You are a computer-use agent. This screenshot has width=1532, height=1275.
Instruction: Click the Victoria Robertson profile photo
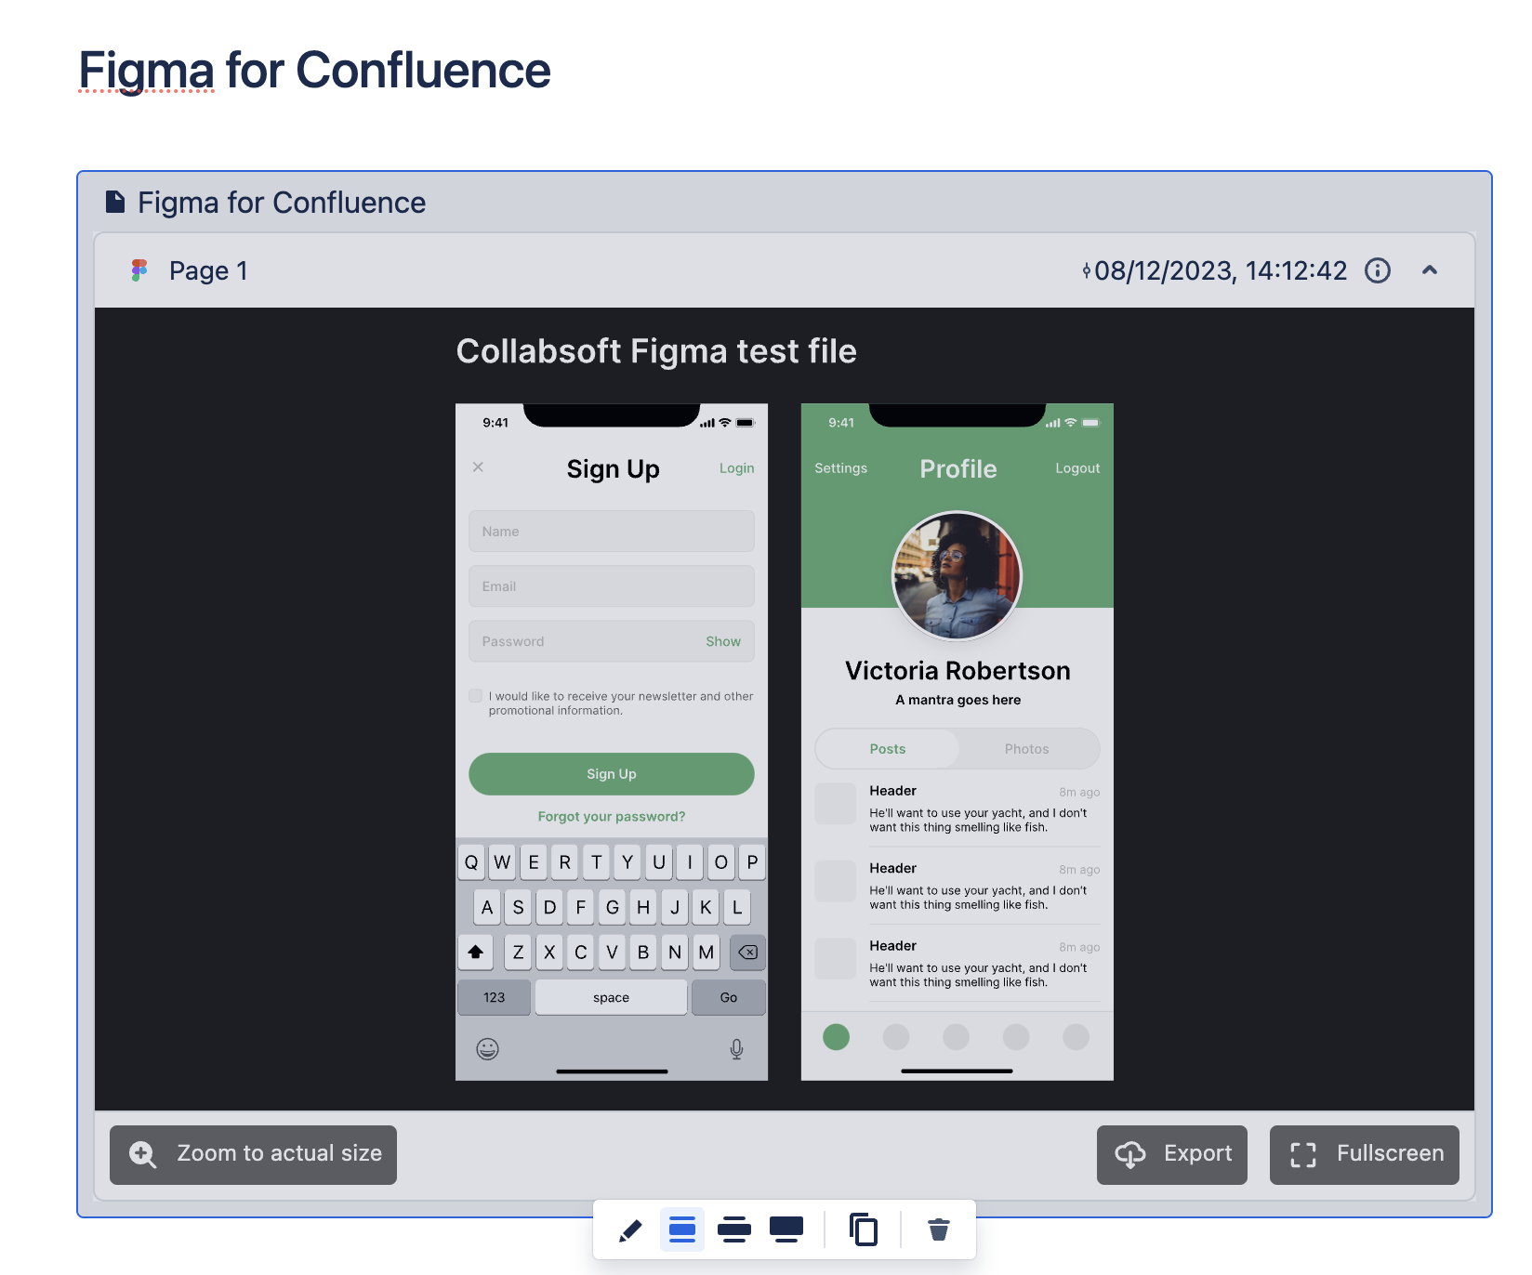(x=957, y=576)
